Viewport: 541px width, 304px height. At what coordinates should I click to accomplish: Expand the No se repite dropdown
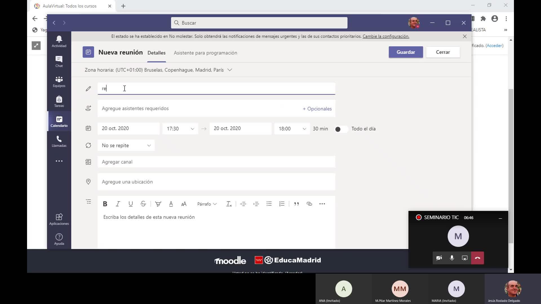[126, 146]
